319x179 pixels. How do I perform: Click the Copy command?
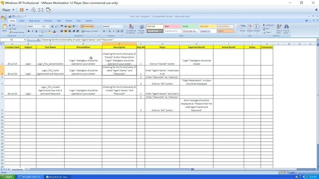point(12,29)
